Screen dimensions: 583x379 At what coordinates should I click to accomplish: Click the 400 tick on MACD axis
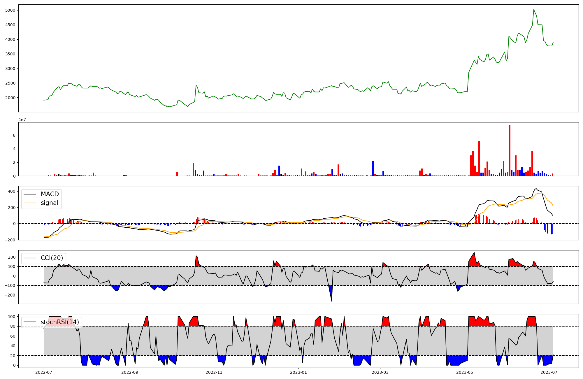(x=12, y=192)
